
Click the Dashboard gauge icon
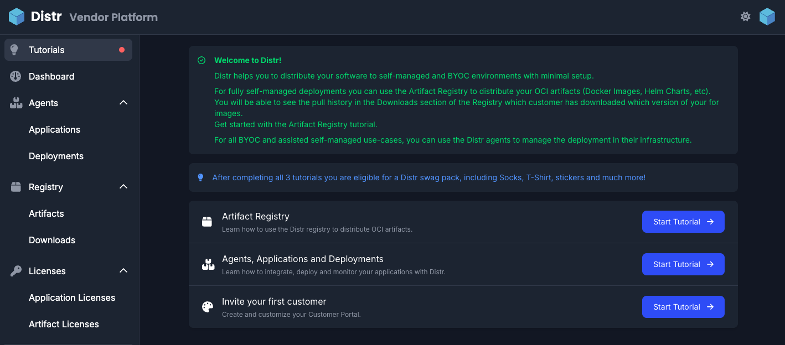(16, 76)
